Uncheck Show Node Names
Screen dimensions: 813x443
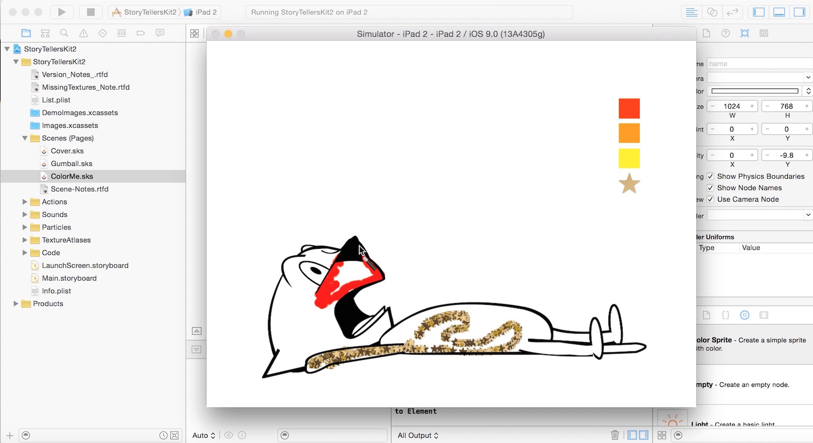click(710, 188)
